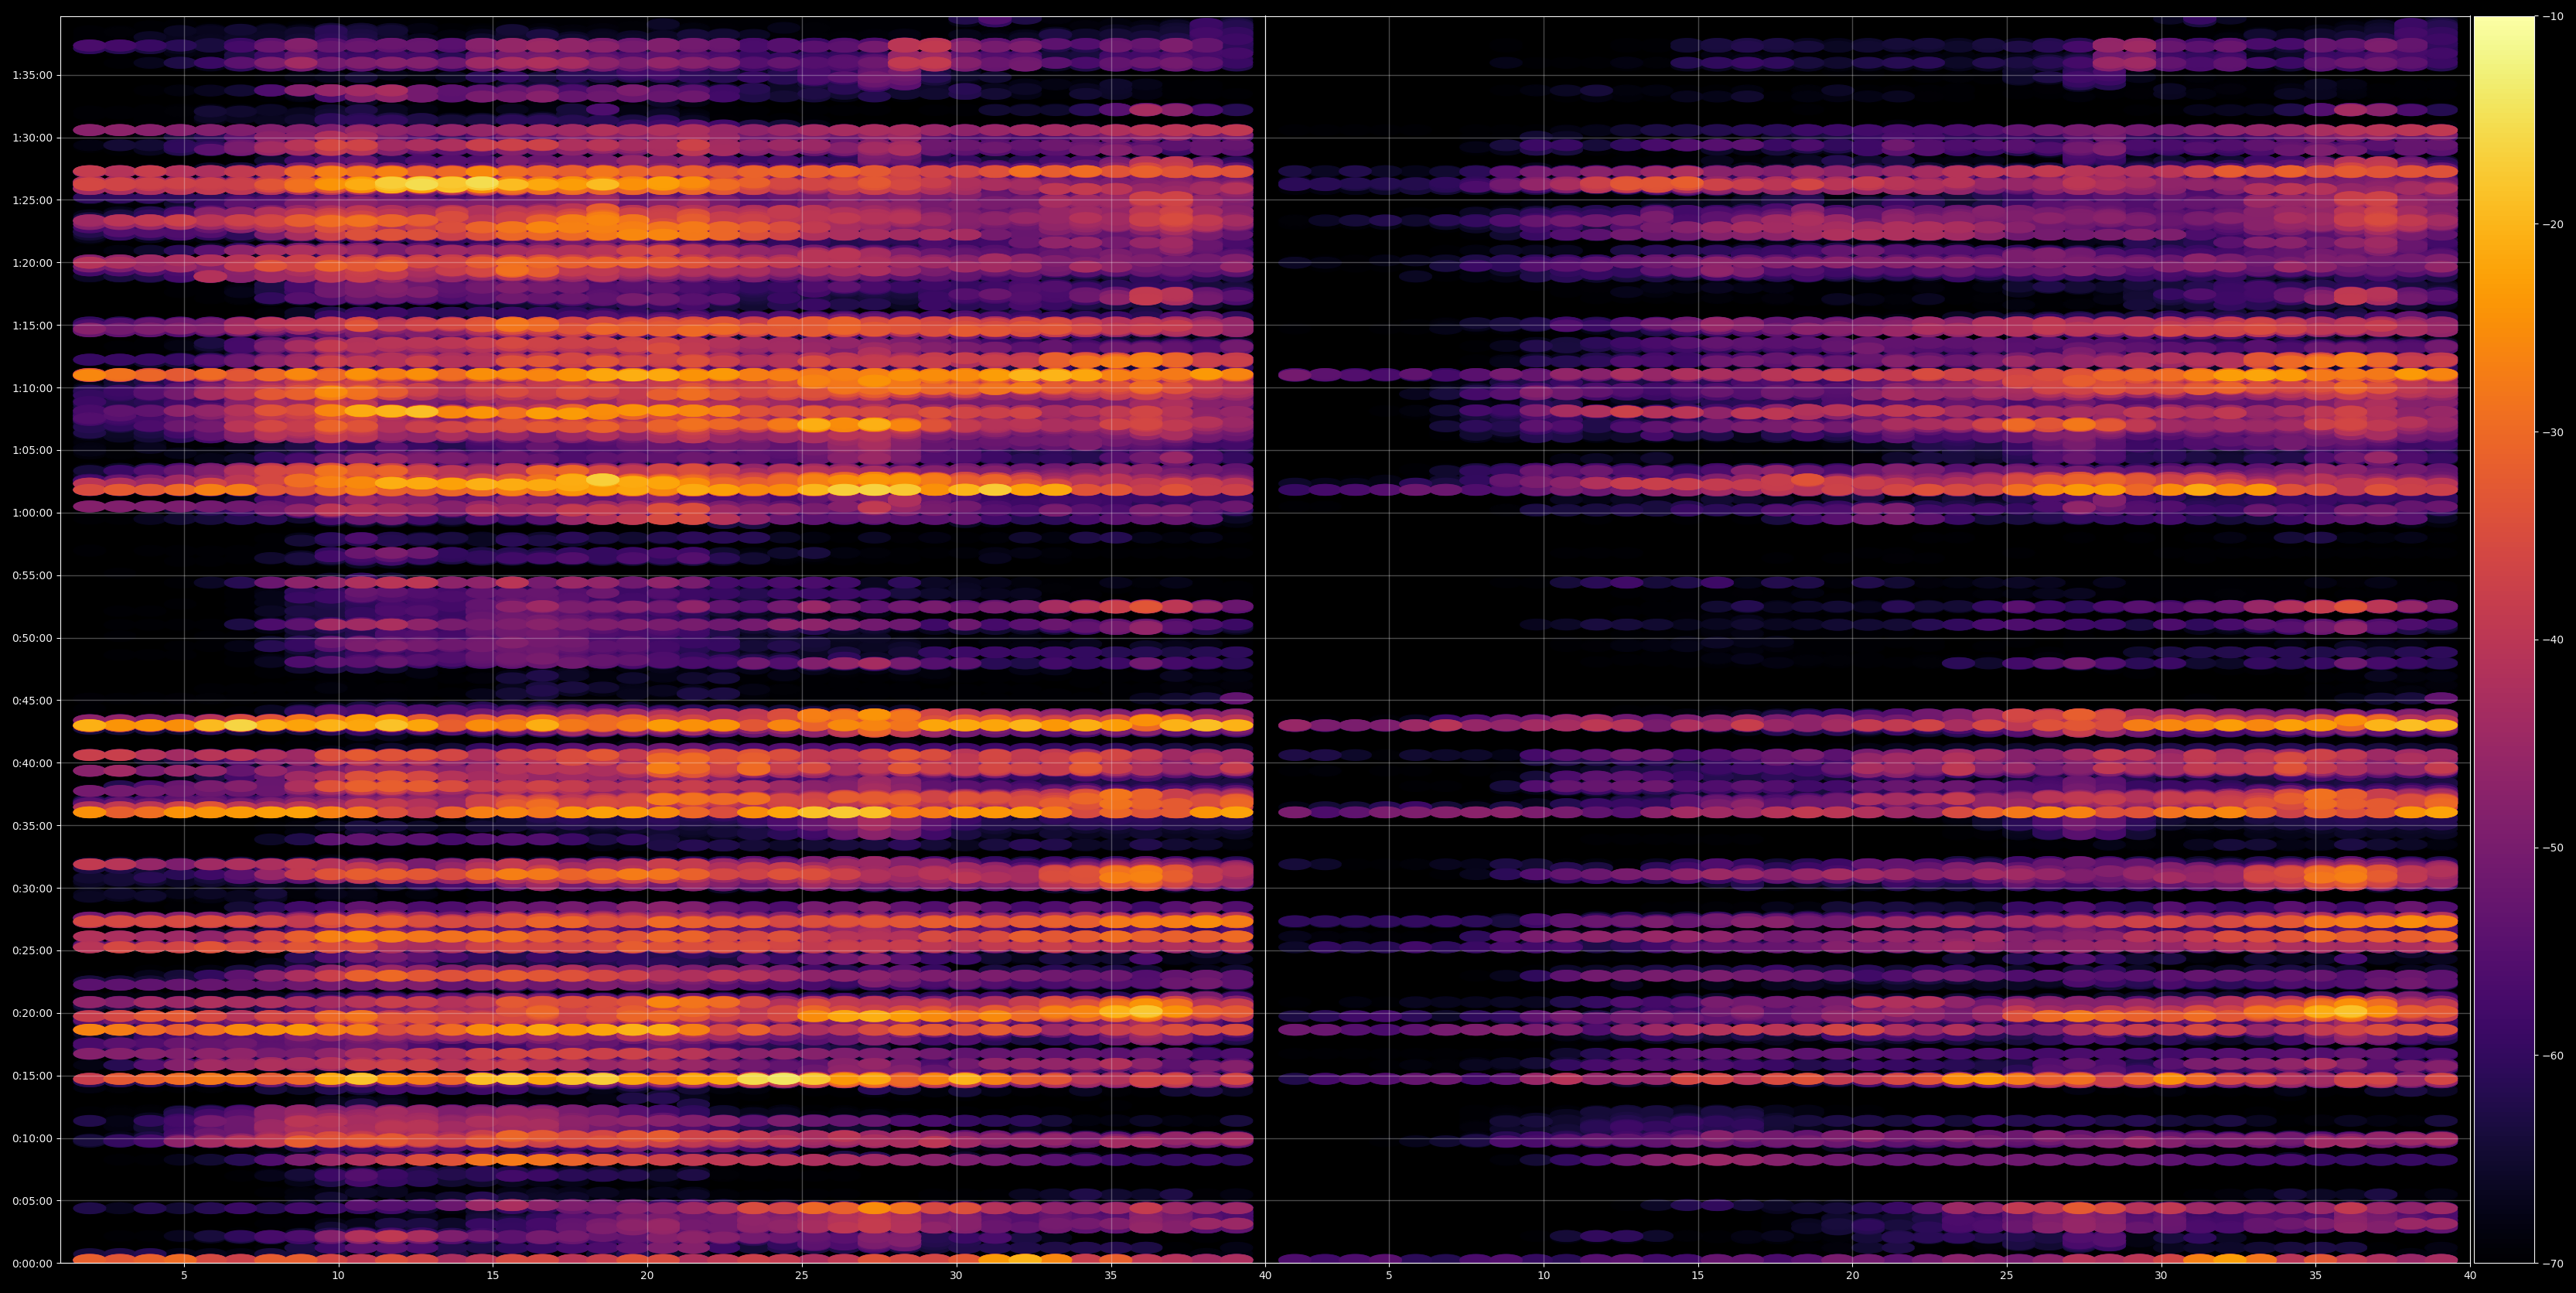Click the 0:05:00 y-axis tick label
The width and height of the screenshot is (2576, 1293).
[x=32, y=1201]
